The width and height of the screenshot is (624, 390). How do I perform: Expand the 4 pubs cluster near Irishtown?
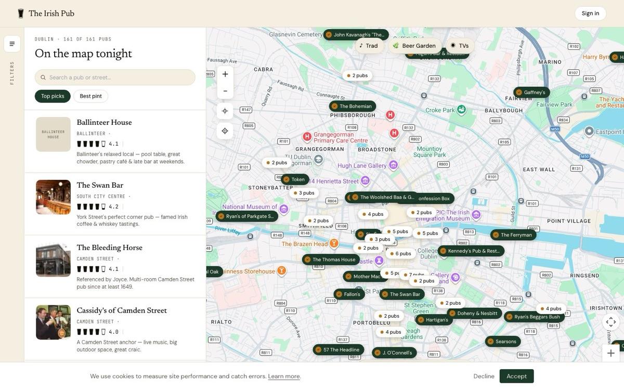pyautogui.click(x=550, y=309)
